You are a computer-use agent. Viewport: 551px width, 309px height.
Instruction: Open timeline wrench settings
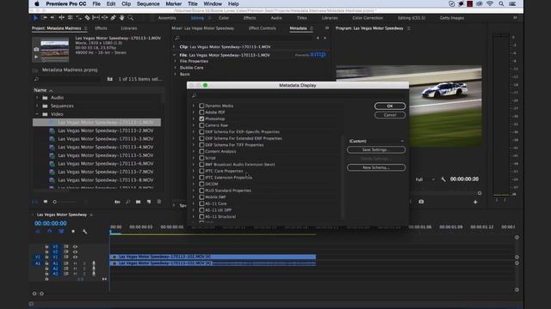84,232
